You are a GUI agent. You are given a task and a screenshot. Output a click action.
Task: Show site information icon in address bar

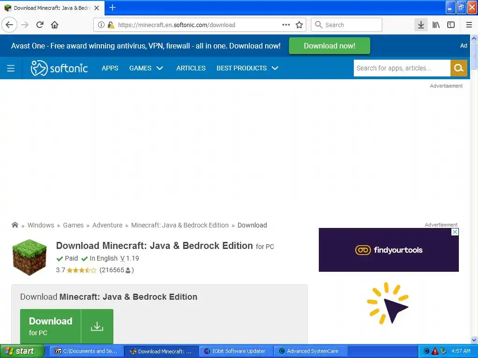pyautogui.click(x=101, y=25)
